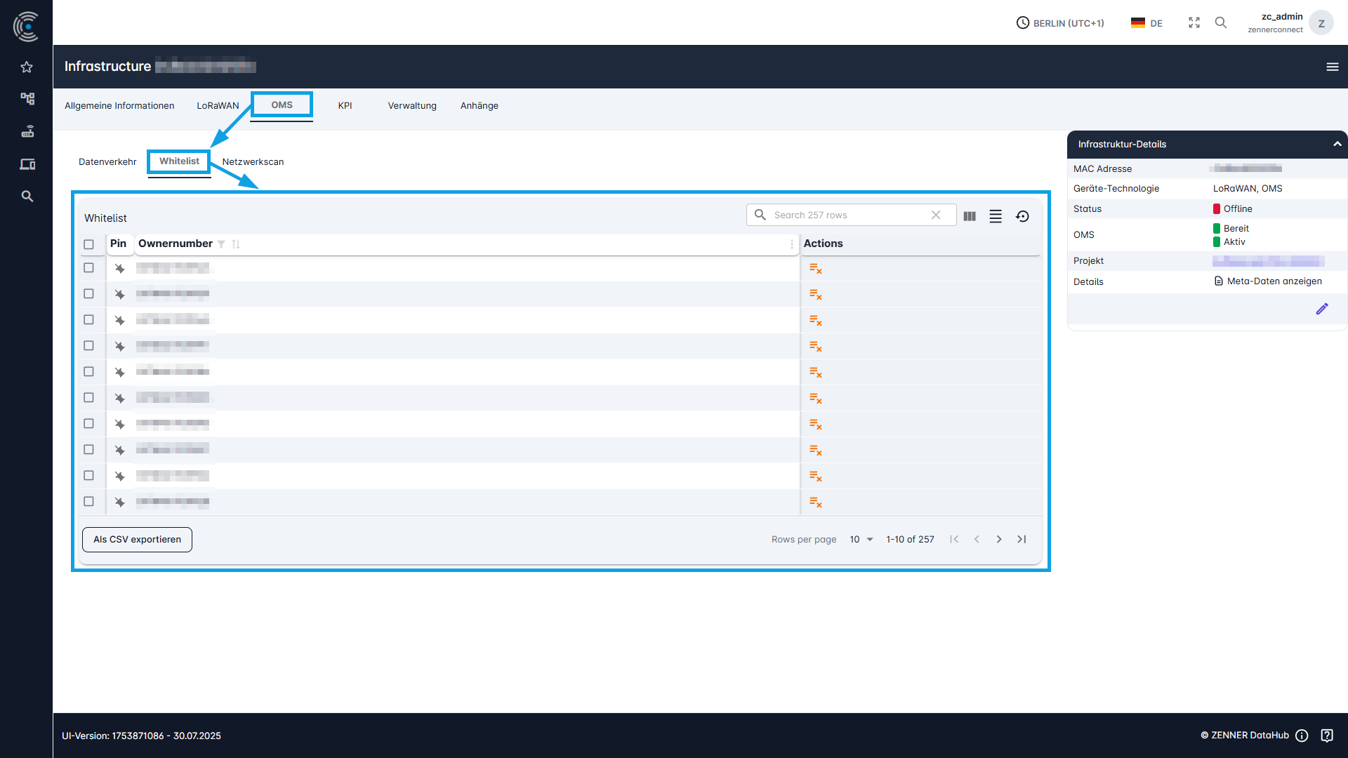The width and height of the screenshot is (1348, 758).
Task: Select the checkbox of the first whitelist row
Action: (x=89, y=267)
